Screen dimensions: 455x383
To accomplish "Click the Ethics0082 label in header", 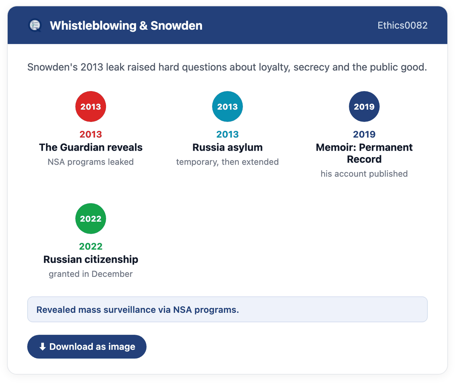I will pos(402,25).
